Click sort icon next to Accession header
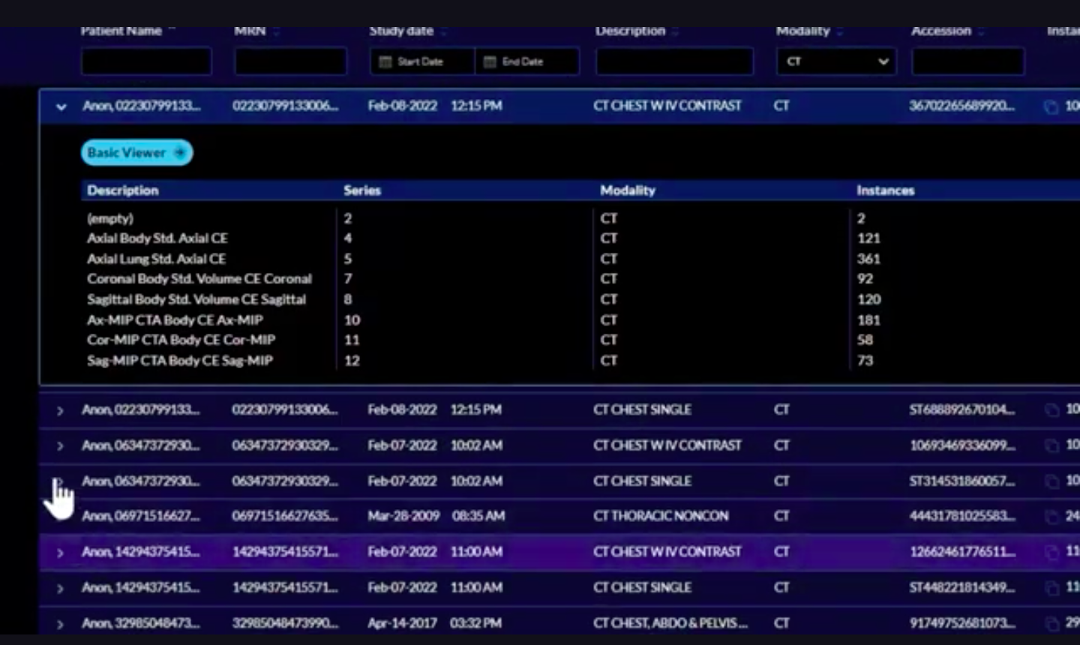The width and height of the screenshot is (1080, 645). click(x=981, y=31)
